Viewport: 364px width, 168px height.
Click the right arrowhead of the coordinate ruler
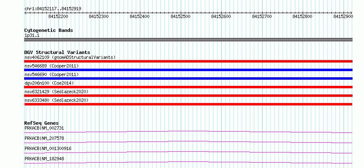click(351, 13)
